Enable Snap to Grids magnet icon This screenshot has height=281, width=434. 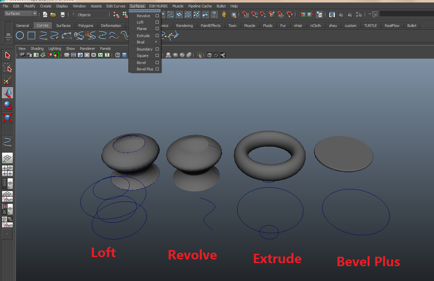(246, 14)
